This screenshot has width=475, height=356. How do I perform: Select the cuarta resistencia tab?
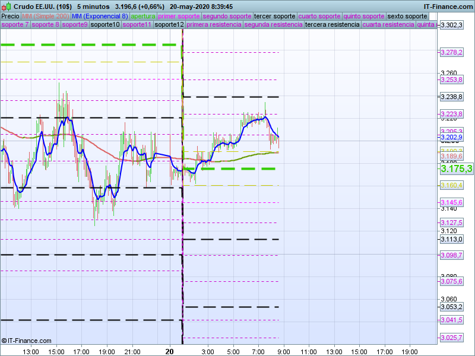(x=388, y=25)
